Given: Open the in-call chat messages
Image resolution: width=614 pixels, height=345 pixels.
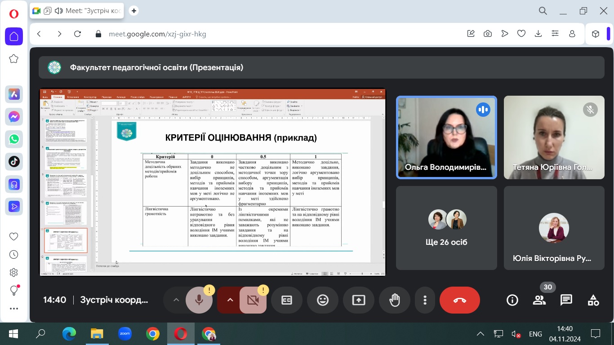Looking at the screenshot, I should [x=566, y=300].
